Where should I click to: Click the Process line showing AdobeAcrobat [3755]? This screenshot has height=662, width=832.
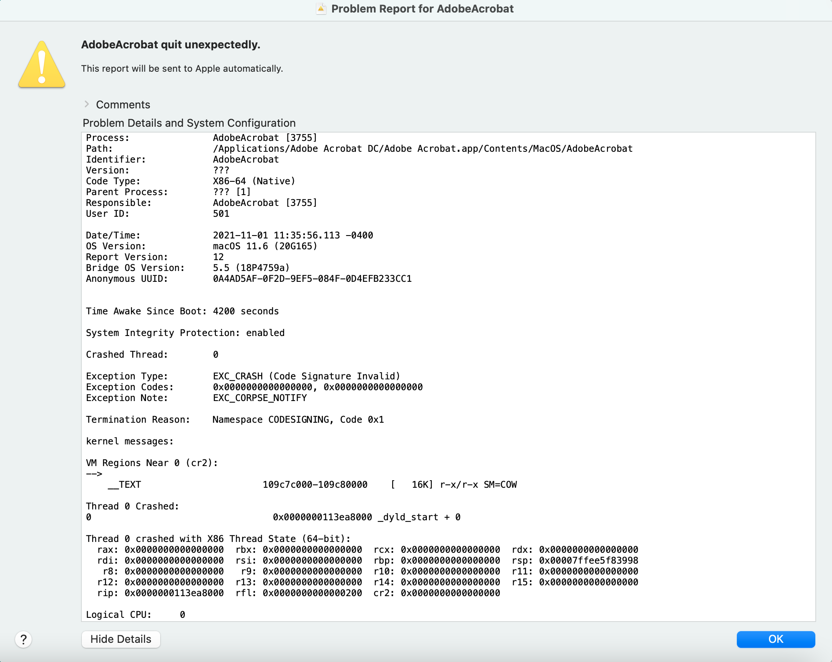[202, 138]
